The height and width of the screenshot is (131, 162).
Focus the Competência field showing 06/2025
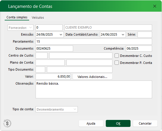pos(139,48)
